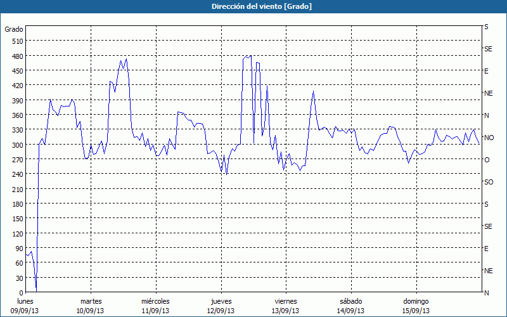Click the 360 tick label on the y-axis

coord(17,115)
